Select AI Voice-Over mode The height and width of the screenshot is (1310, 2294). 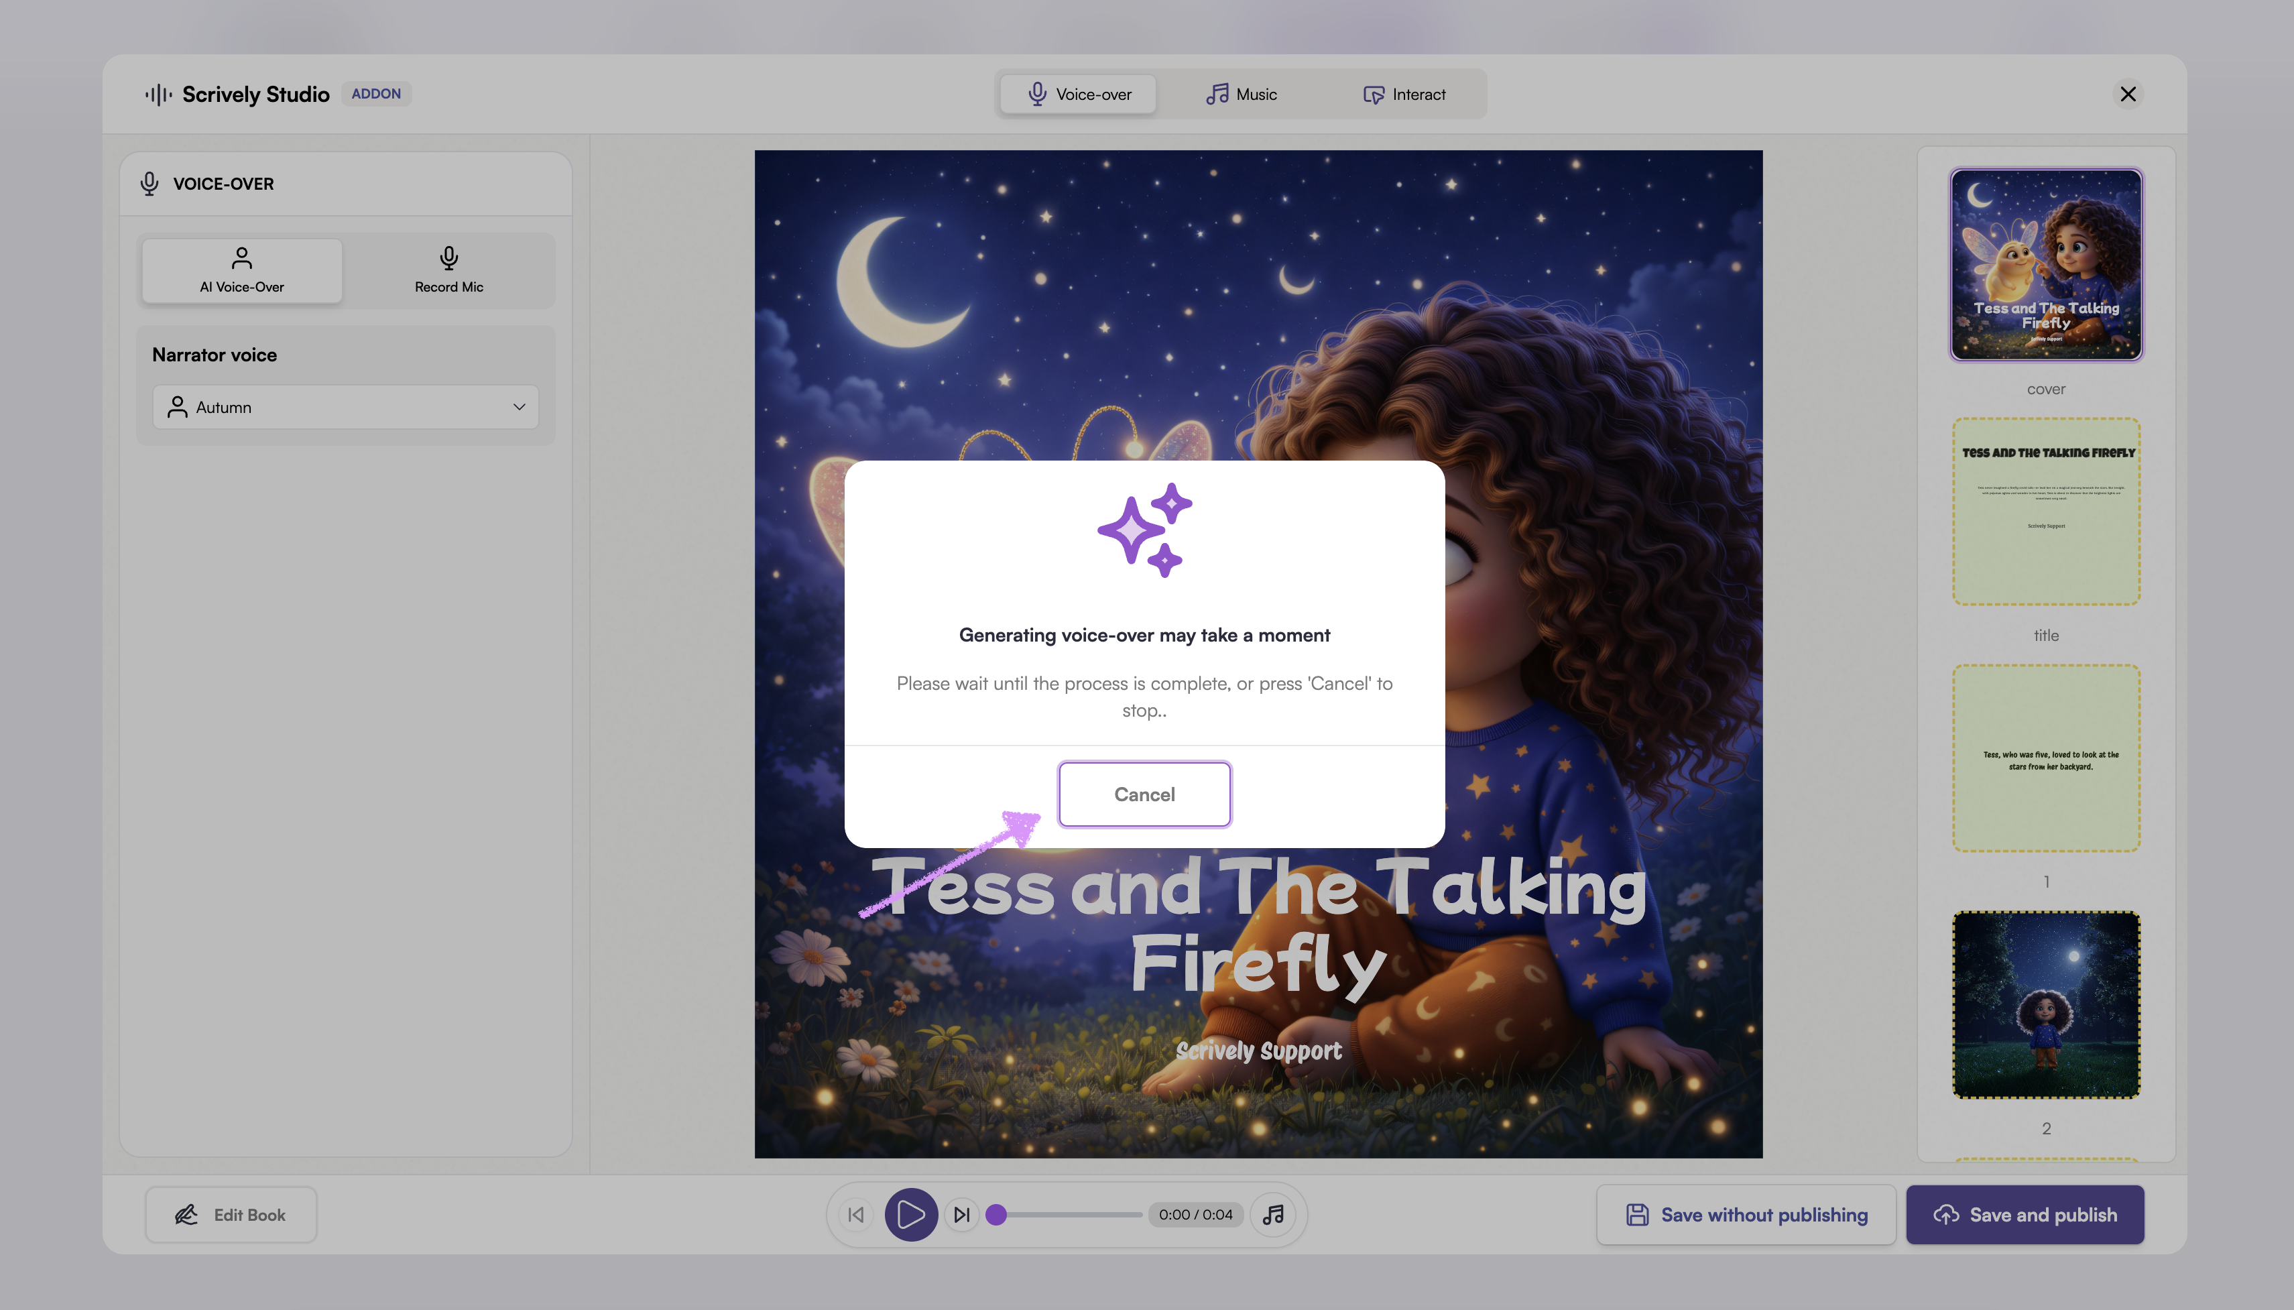click(x=242, y=270)
